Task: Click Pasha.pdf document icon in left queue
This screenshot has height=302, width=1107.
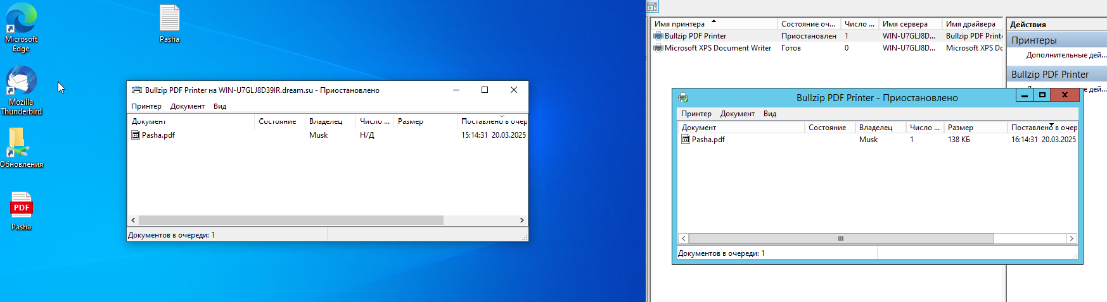Action: [135, 135]
